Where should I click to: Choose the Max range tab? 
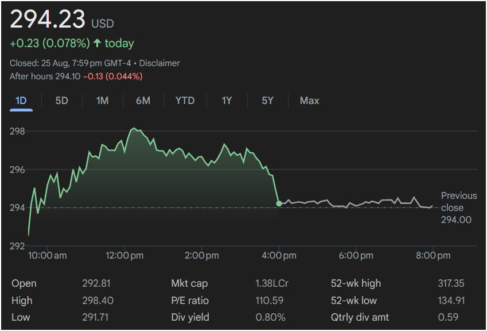tap(309, 101)
